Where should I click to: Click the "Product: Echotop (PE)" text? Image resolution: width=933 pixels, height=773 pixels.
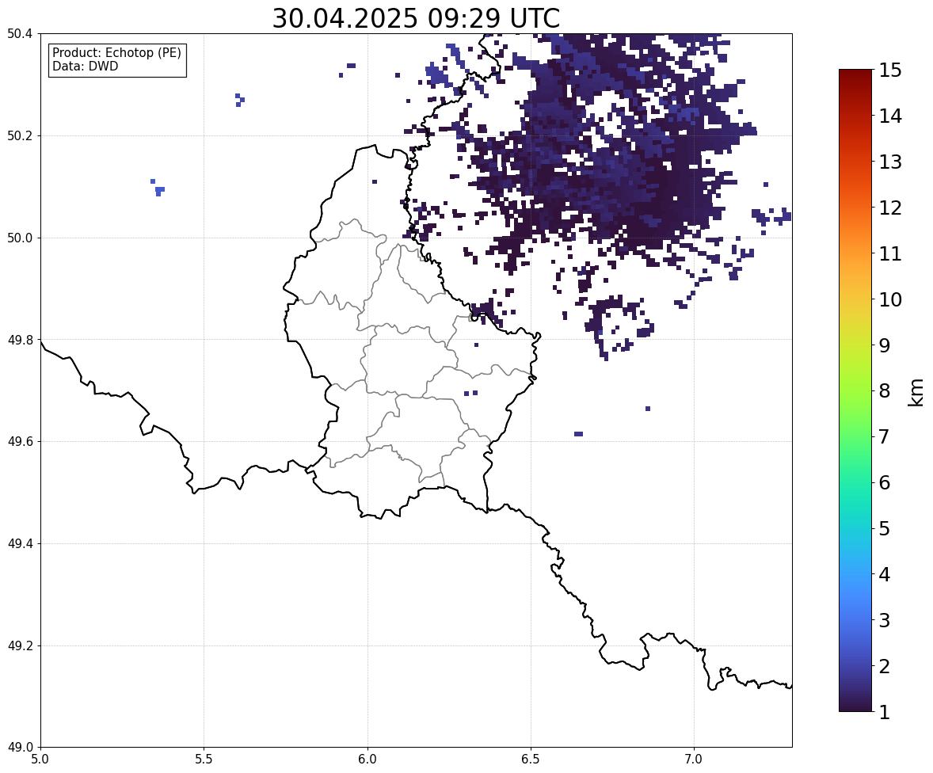click(116, 53)
